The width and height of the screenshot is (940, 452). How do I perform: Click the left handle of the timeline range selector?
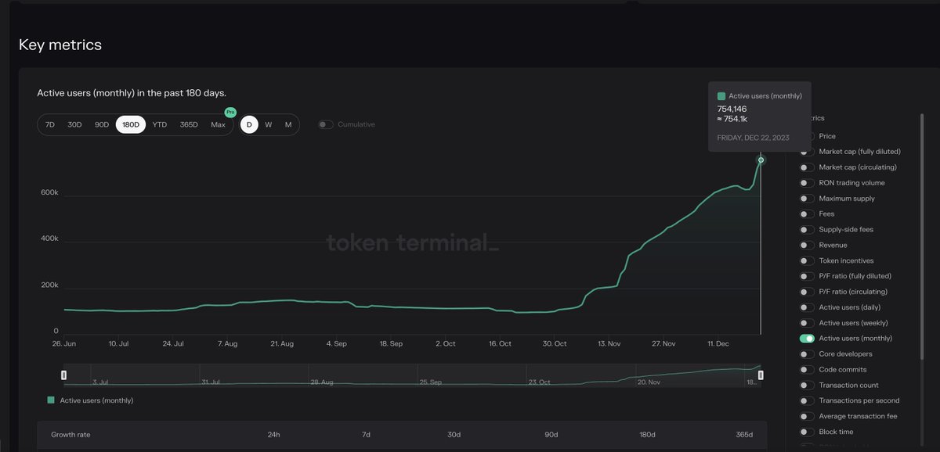coord(63,375)
